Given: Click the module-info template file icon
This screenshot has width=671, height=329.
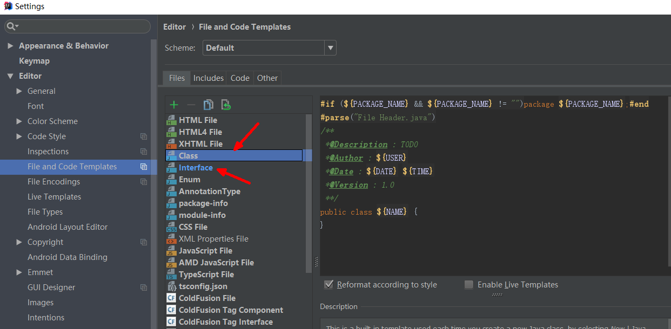Looking at the screenshot, I should pyautogui.click(x=171, y=215).
